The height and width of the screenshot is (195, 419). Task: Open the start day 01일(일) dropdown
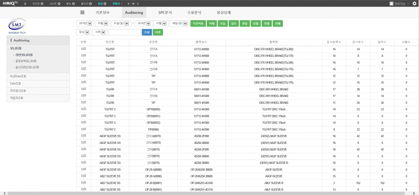click(x=121, y=24)
